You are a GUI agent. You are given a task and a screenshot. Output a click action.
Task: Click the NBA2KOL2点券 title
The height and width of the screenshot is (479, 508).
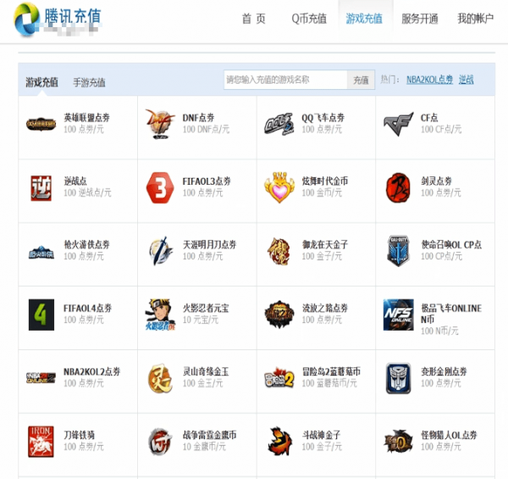pos(92,371)
